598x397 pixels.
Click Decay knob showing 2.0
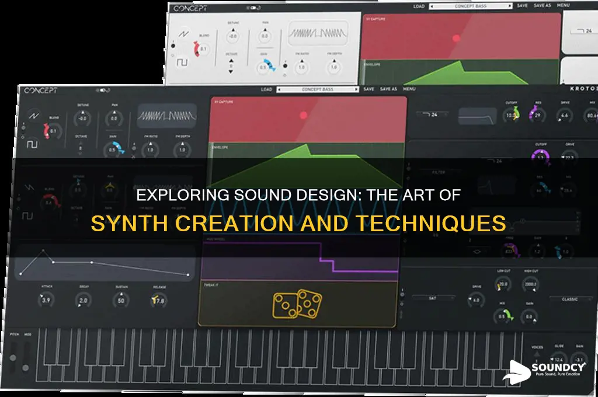coord(83,300)
